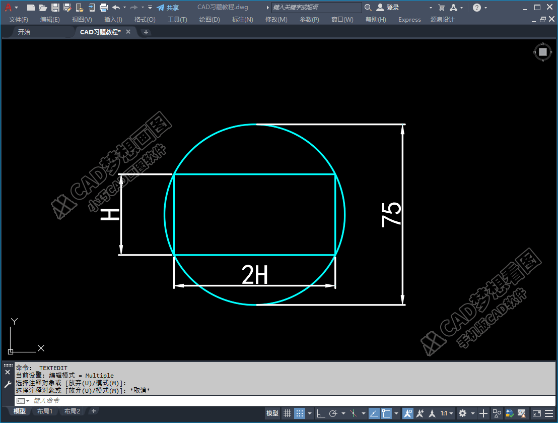Click the Open file folder icon
The height and width of the screenshot is (423, 558).
tap(43, 8)
